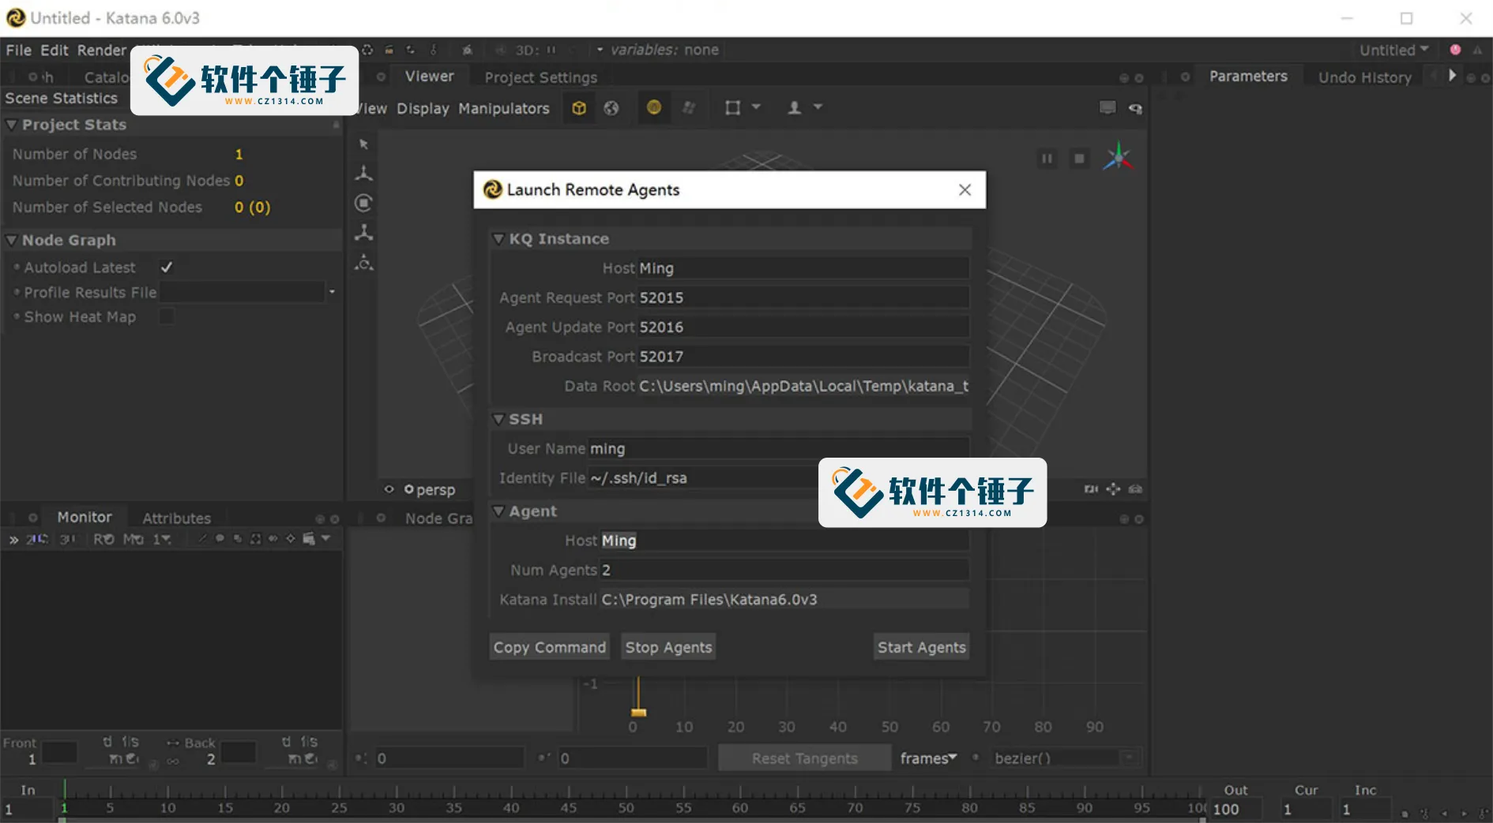Click the KQ Instance Host field
The width and height of the screenshot is (1493, 823).
(x=803, y=268)
